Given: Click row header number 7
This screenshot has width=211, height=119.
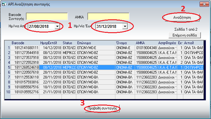Looking at the screenshot, I should [8, 77].
